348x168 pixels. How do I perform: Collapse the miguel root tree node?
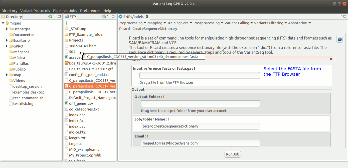click(3, 23)
